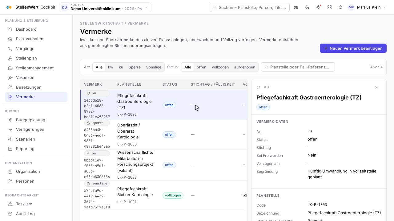Focus the Planstelle oder Fall-Referenz search field

point(298,67)
